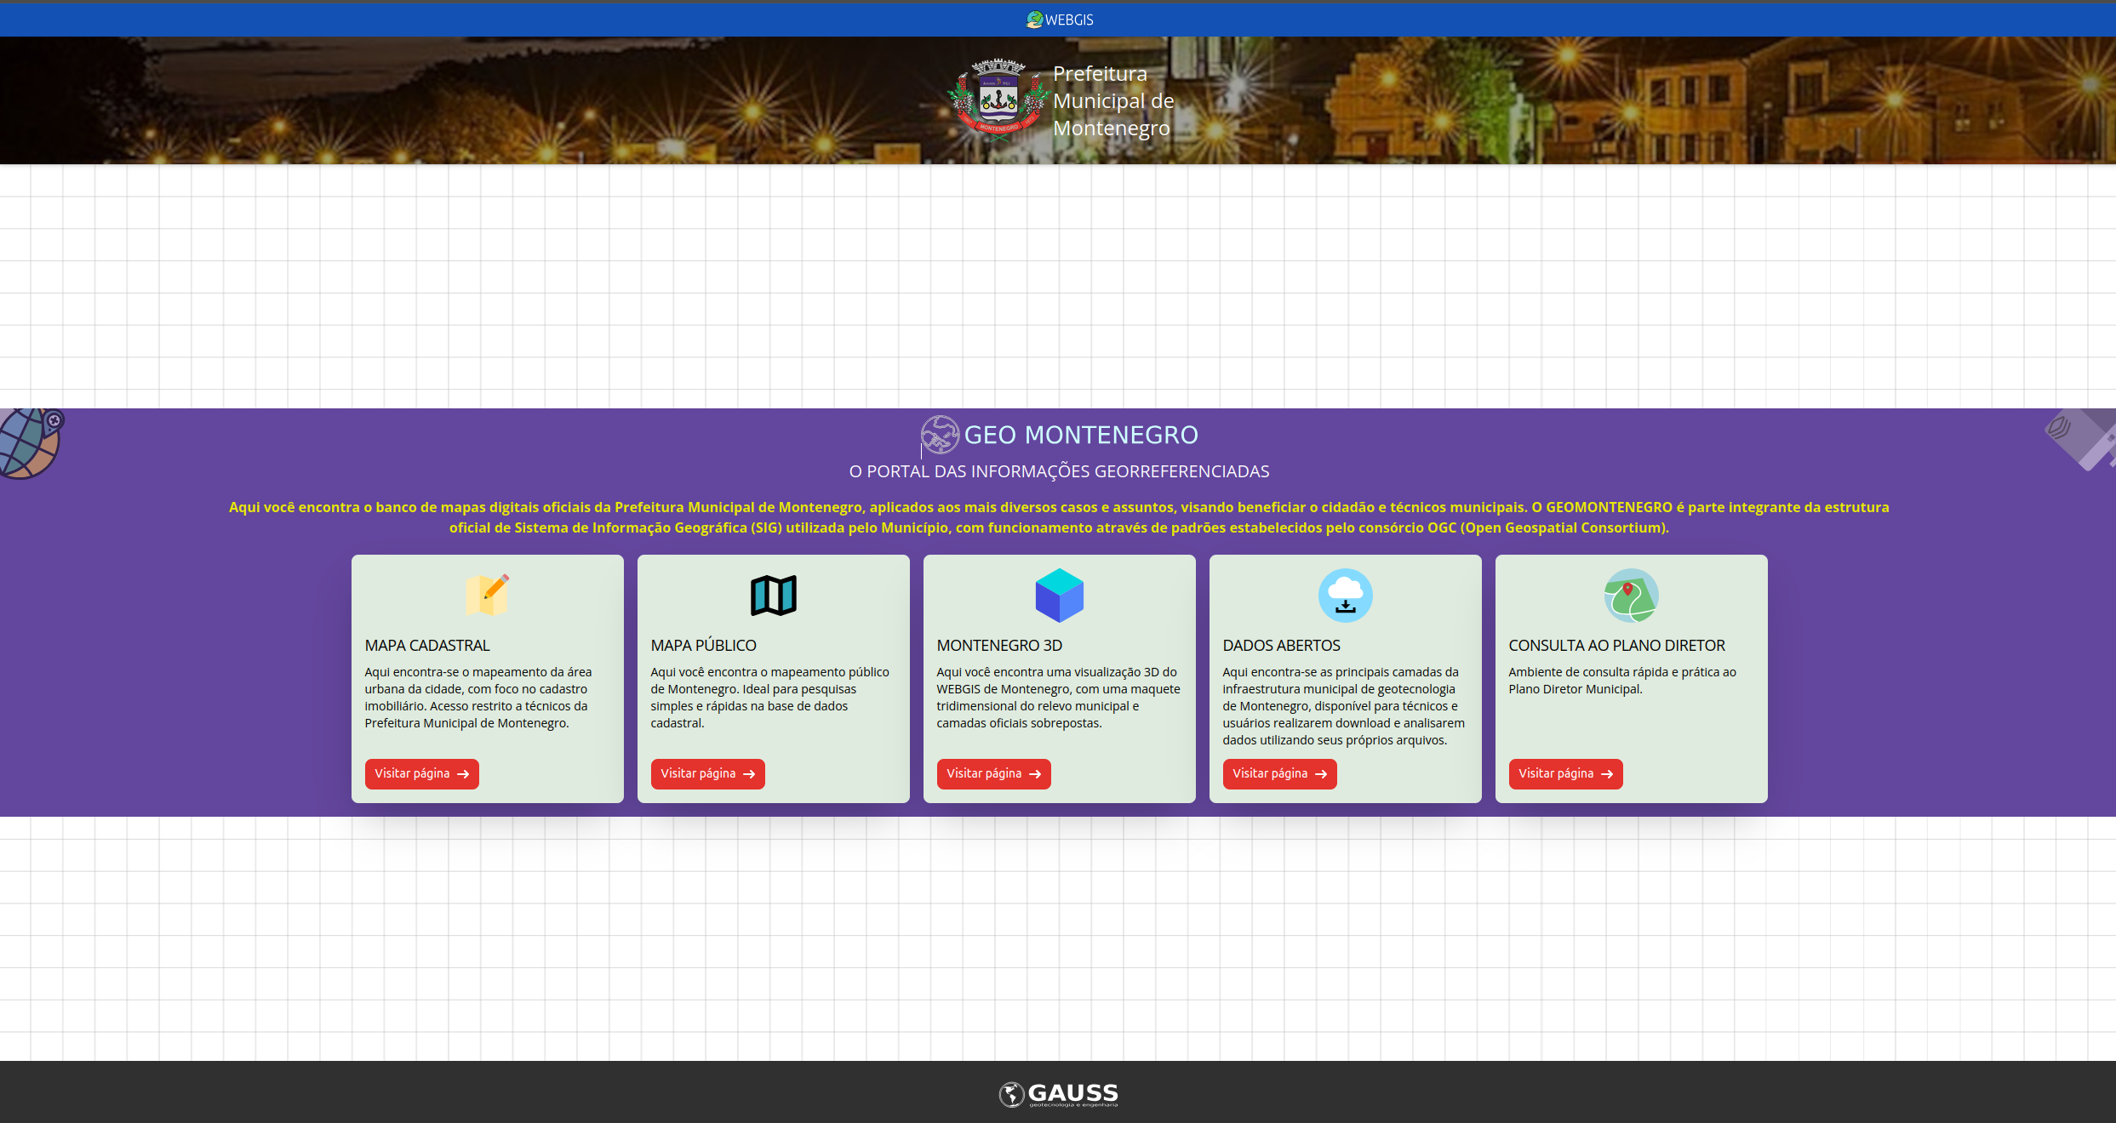Image resolution: width=2116 pixels, height=1123 pixels.
Task: Open Visitar página for Dados Abertos
Action: 1280,774
